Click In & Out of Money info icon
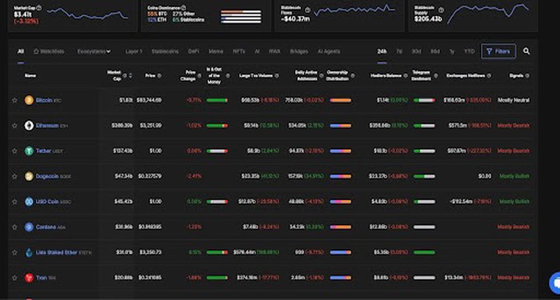Viewport: 560px width, 300px height. 228,76
